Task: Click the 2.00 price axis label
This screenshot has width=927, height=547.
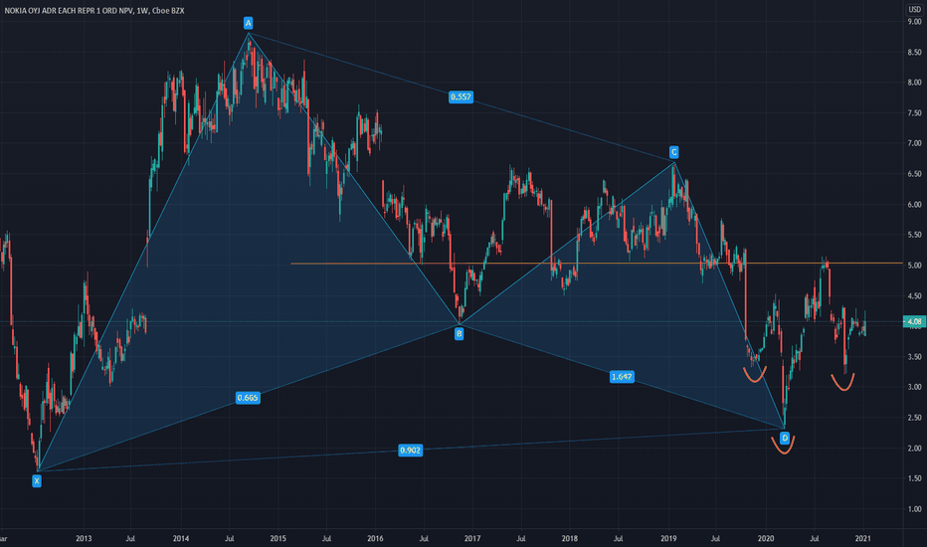Action: click(914, 449)
